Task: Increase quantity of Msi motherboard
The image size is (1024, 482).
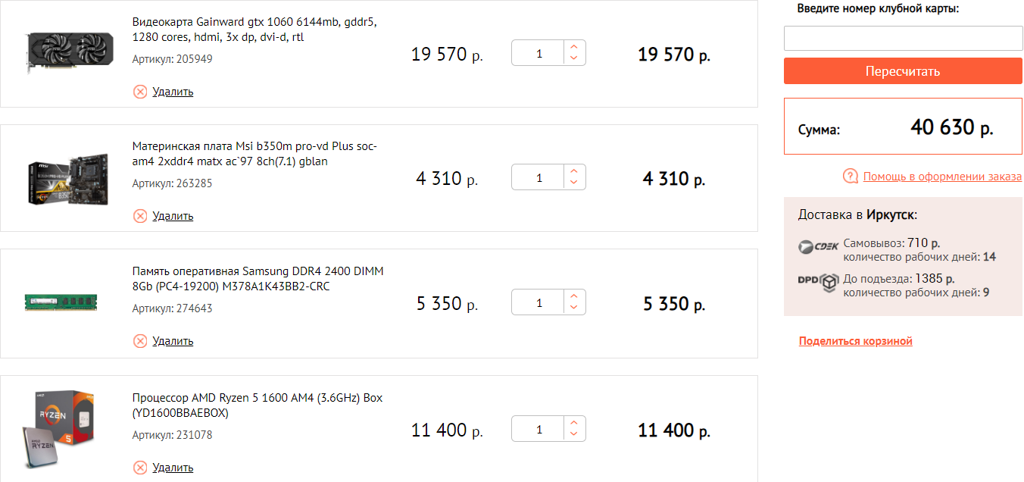Action: point(574,172)
